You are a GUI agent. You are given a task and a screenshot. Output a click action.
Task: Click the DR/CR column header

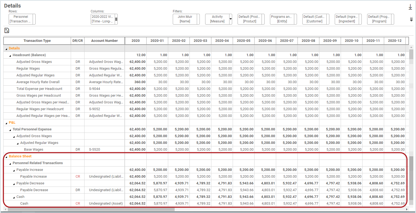point(78,41)
